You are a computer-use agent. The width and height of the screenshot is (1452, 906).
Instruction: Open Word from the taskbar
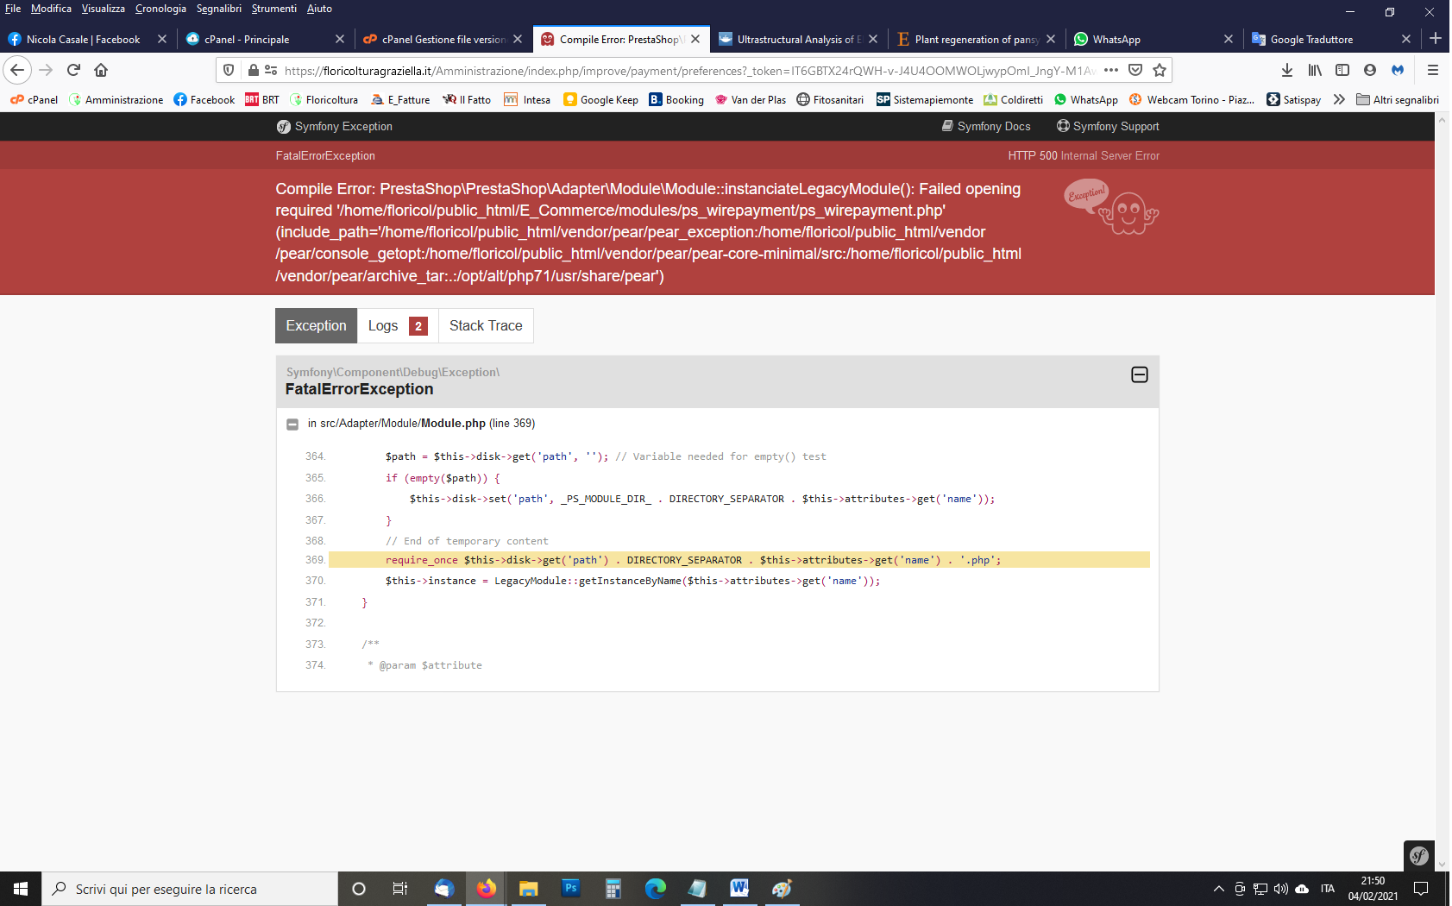click(739, 889)
